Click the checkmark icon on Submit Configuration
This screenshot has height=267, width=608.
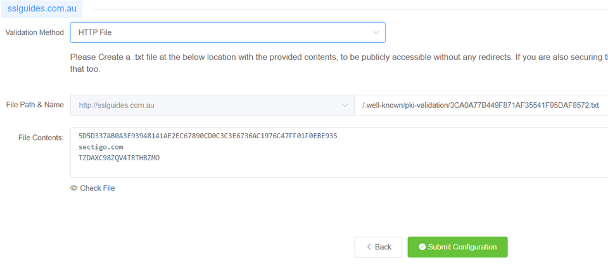click(422, 247)
